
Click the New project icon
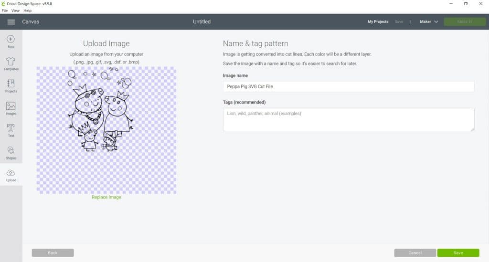11,39
